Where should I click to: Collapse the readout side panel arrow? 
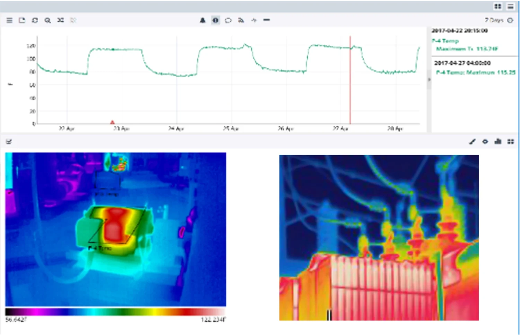point(429,80)
